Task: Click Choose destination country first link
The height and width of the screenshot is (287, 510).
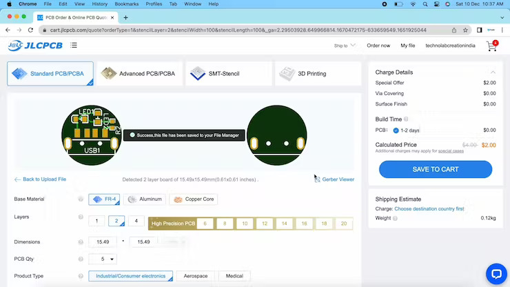Action: [x=429, y=209]
